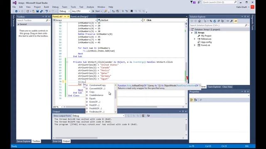Click Sync with Active Document icon
This screenshot has height=149, width=266.
pyautogui.click(x=211, y=21)
